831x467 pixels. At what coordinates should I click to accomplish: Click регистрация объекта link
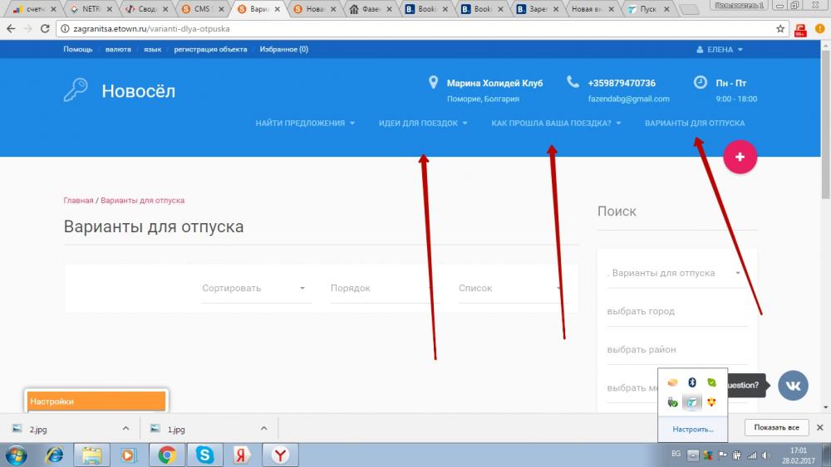tap(210, 49)
